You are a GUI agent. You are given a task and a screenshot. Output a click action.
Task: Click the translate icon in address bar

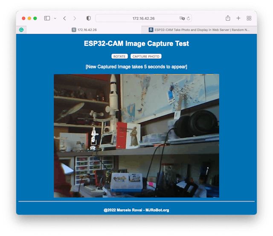coord(182,18)
